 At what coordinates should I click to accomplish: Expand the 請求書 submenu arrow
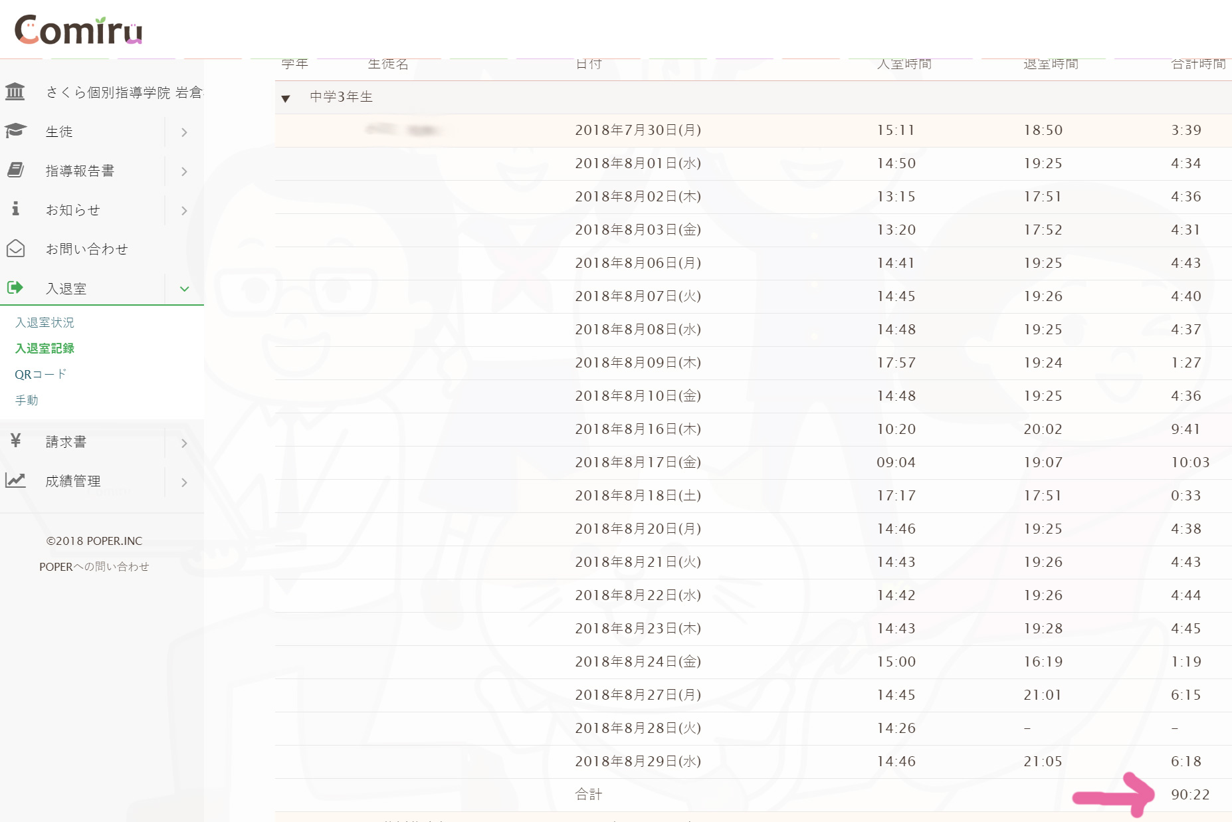pos(185,443)
